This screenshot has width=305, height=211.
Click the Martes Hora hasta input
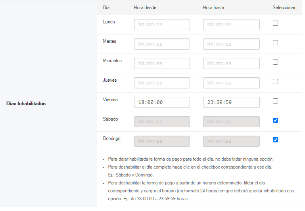[231, 44]
